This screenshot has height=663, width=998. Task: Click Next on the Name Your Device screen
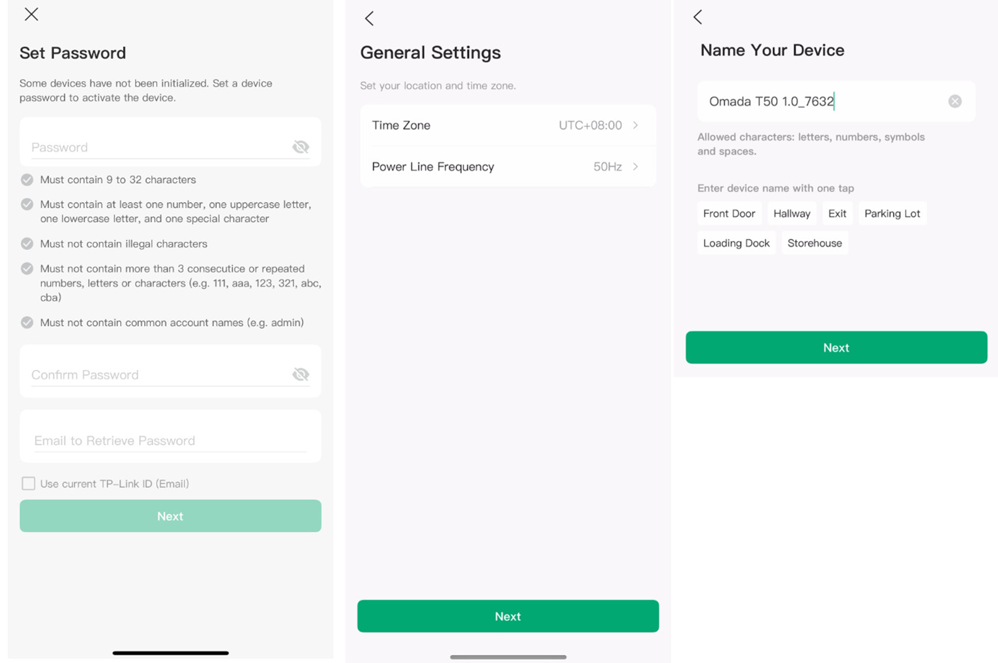click(836, 347)
